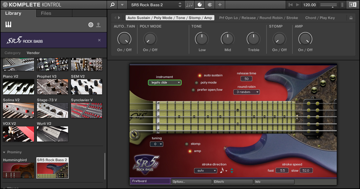Click the browser list scrollbar
The image size is (360, 189).
105,166
